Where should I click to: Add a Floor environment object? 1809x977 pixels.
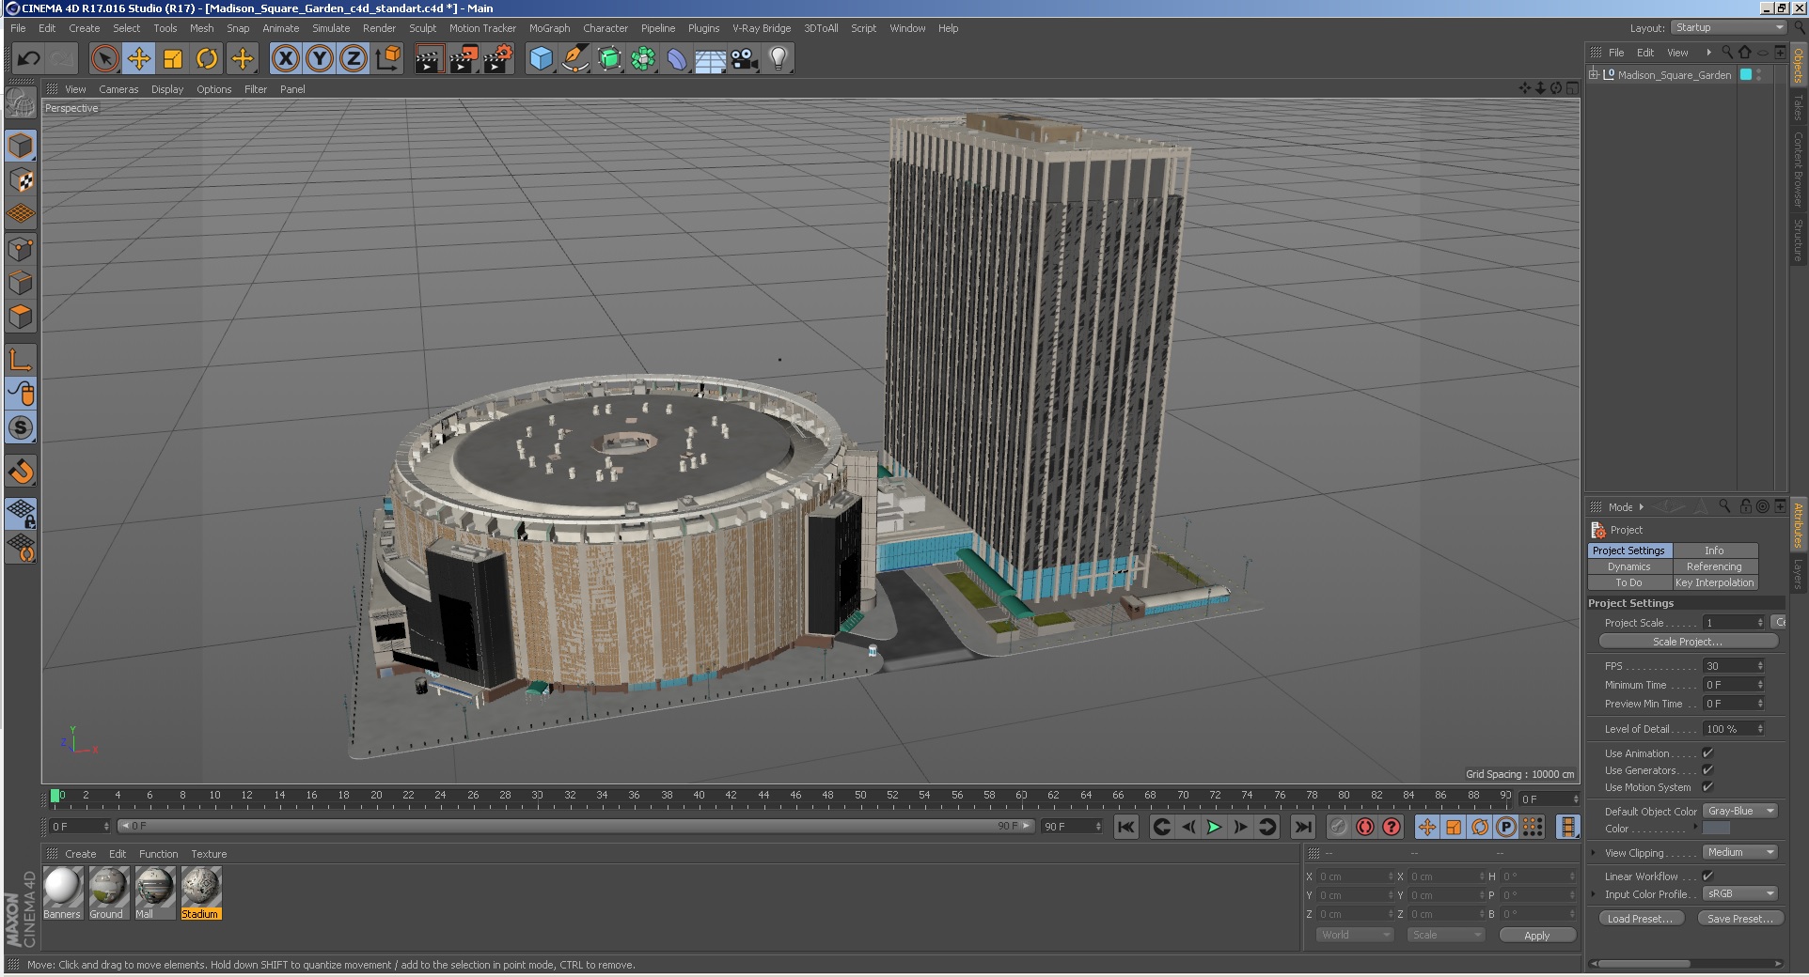pos(711,59)
